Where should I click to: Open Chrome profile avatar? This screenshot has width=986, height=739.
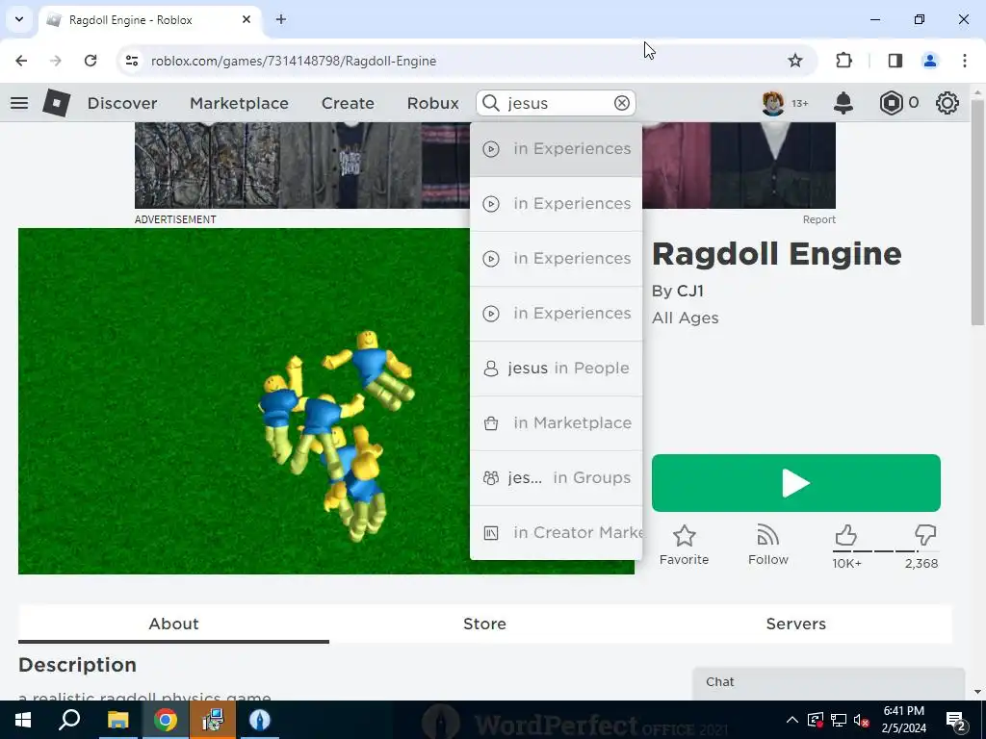click(929, 61)
